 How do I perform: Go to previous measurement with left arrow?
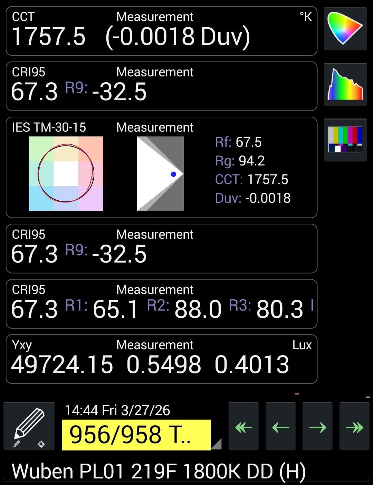click(x=280, y=427)
